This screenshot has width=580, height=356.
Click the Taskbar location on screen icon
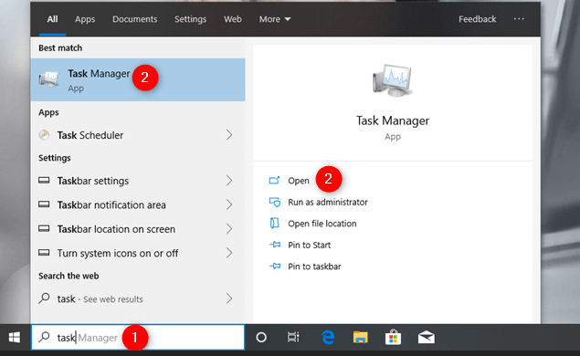(44, 229)
